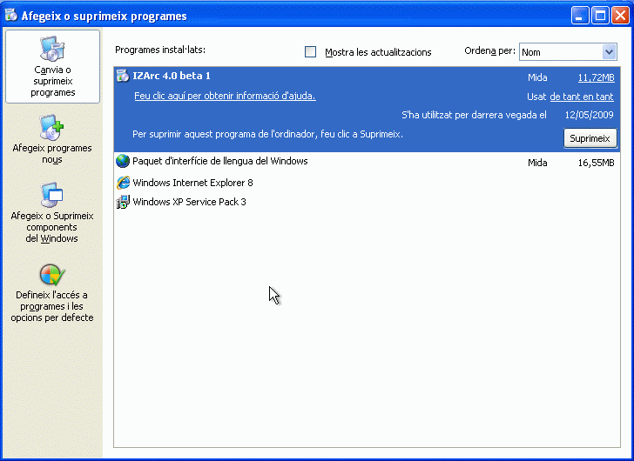Screen dimensions: 634x461
Task: Click the 11,72MB size link
Action: tap(596, 77)
